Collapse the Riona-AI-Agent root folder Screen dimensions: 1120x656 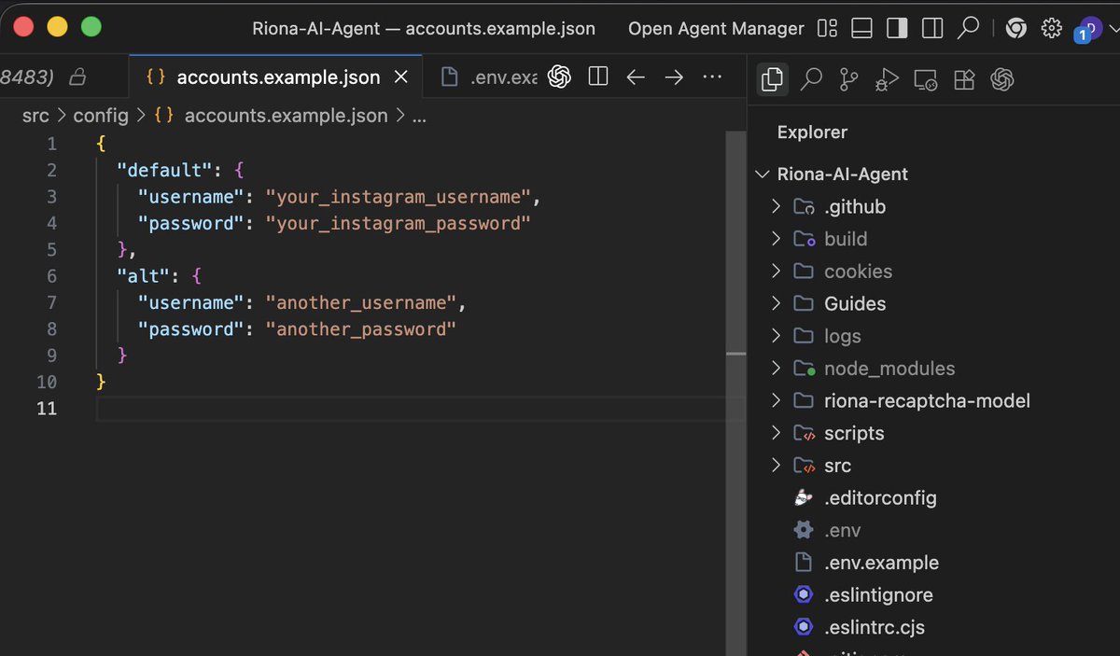(843, 174)
